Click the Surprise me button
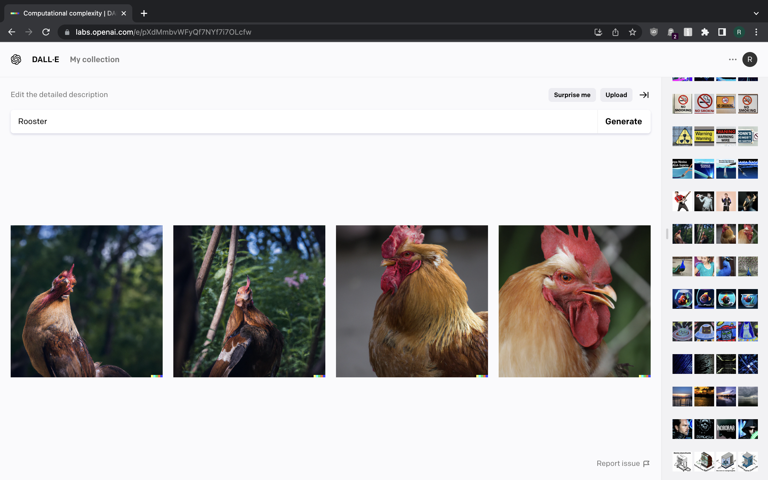Screen dimensions: 768x480 [x=572, y=95]
